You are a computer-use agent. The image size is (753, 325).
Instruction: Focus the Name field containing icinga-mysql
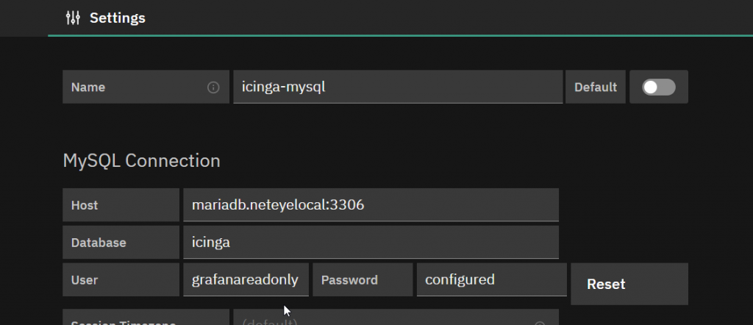pos(398,87)
